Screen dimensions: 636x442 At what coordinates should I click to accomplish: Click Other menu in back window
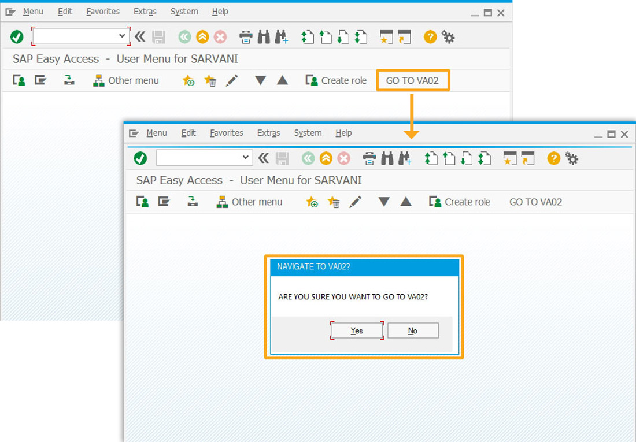point(125,80)
